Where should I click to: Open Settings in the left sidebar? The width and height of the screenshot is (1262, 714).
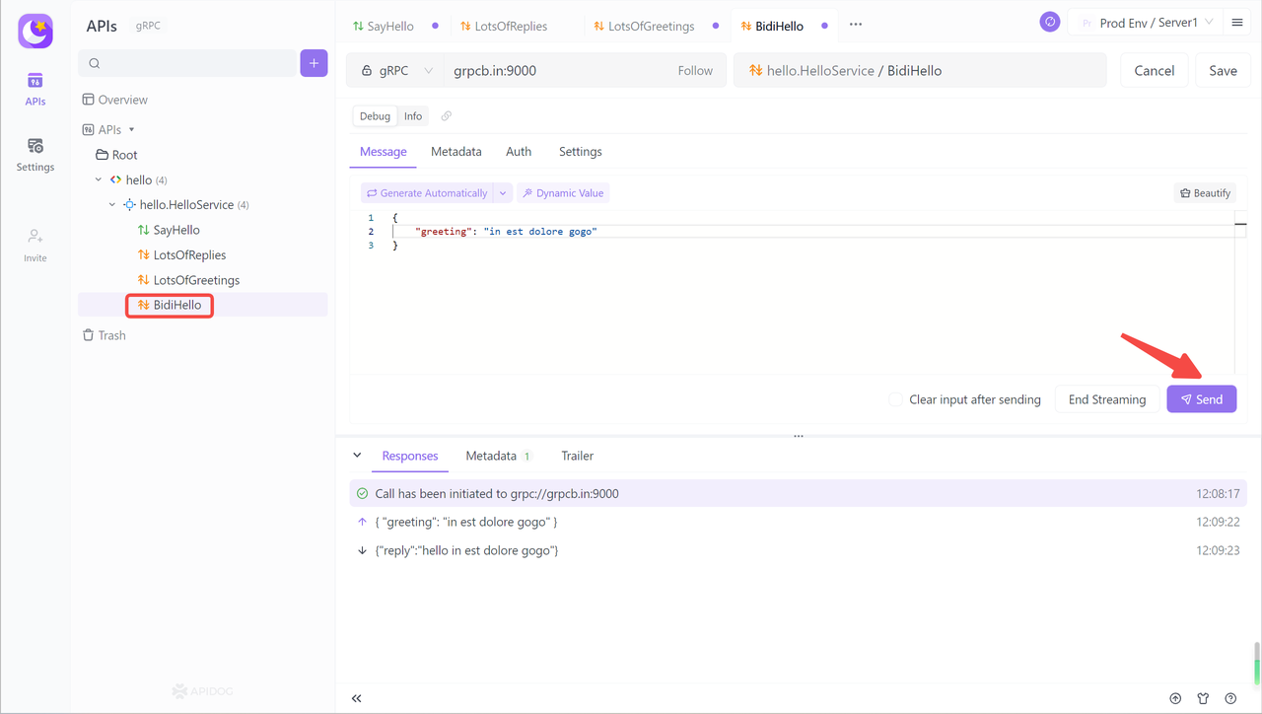click(x=35, y=155)
